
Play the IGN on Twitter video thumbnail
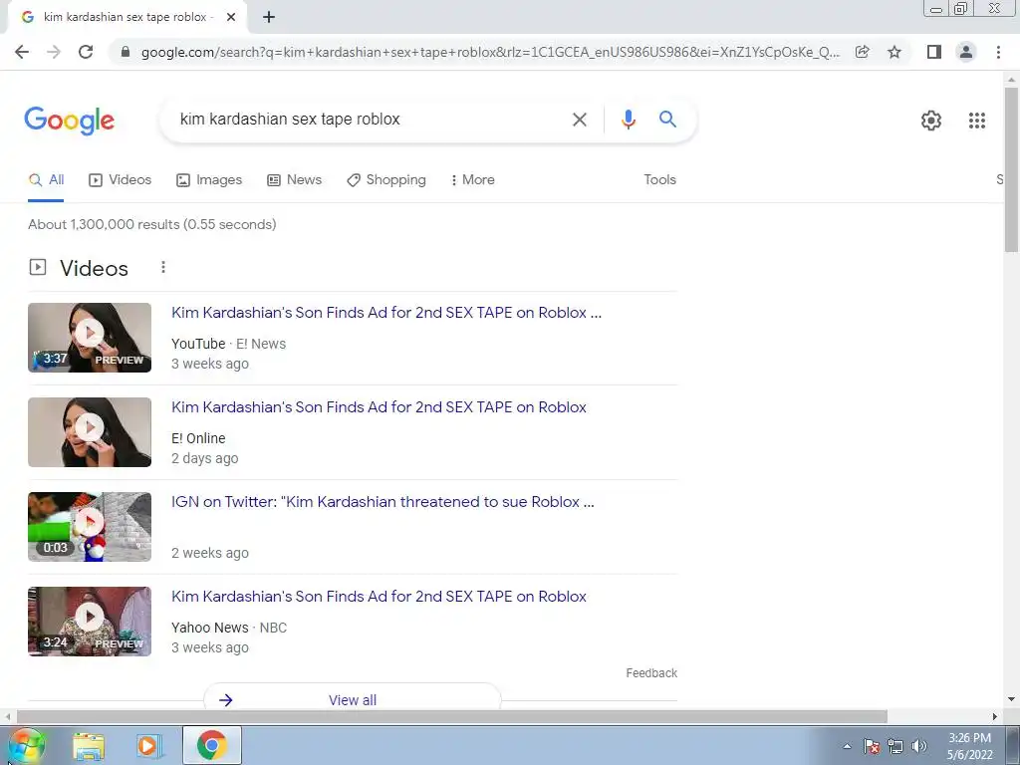pyautogui.click(x=90, y=527)
